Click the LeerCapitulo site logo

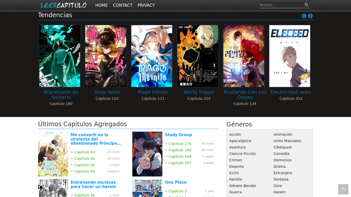(63, 5)
